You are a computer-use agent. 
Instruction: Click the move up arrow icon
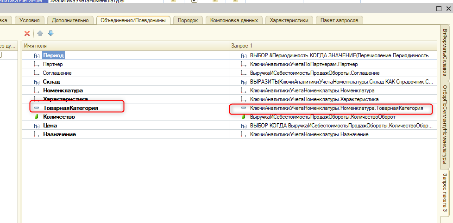coord(40,33)
